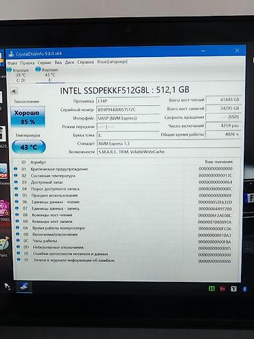254x339 pixels.
Task: Click status icon of attribute 0D
Action: [x=18, y=247]
